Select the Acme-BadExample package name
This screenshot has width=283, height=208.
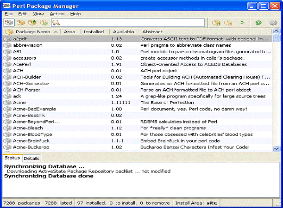34,109
